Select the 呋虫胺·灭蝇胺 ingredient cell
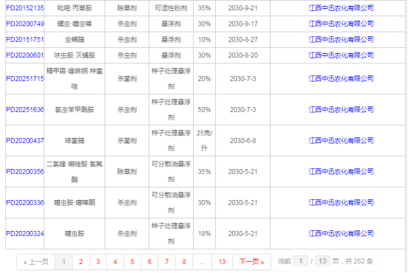The height and width of the screenshot is (273, 408). 74,55
